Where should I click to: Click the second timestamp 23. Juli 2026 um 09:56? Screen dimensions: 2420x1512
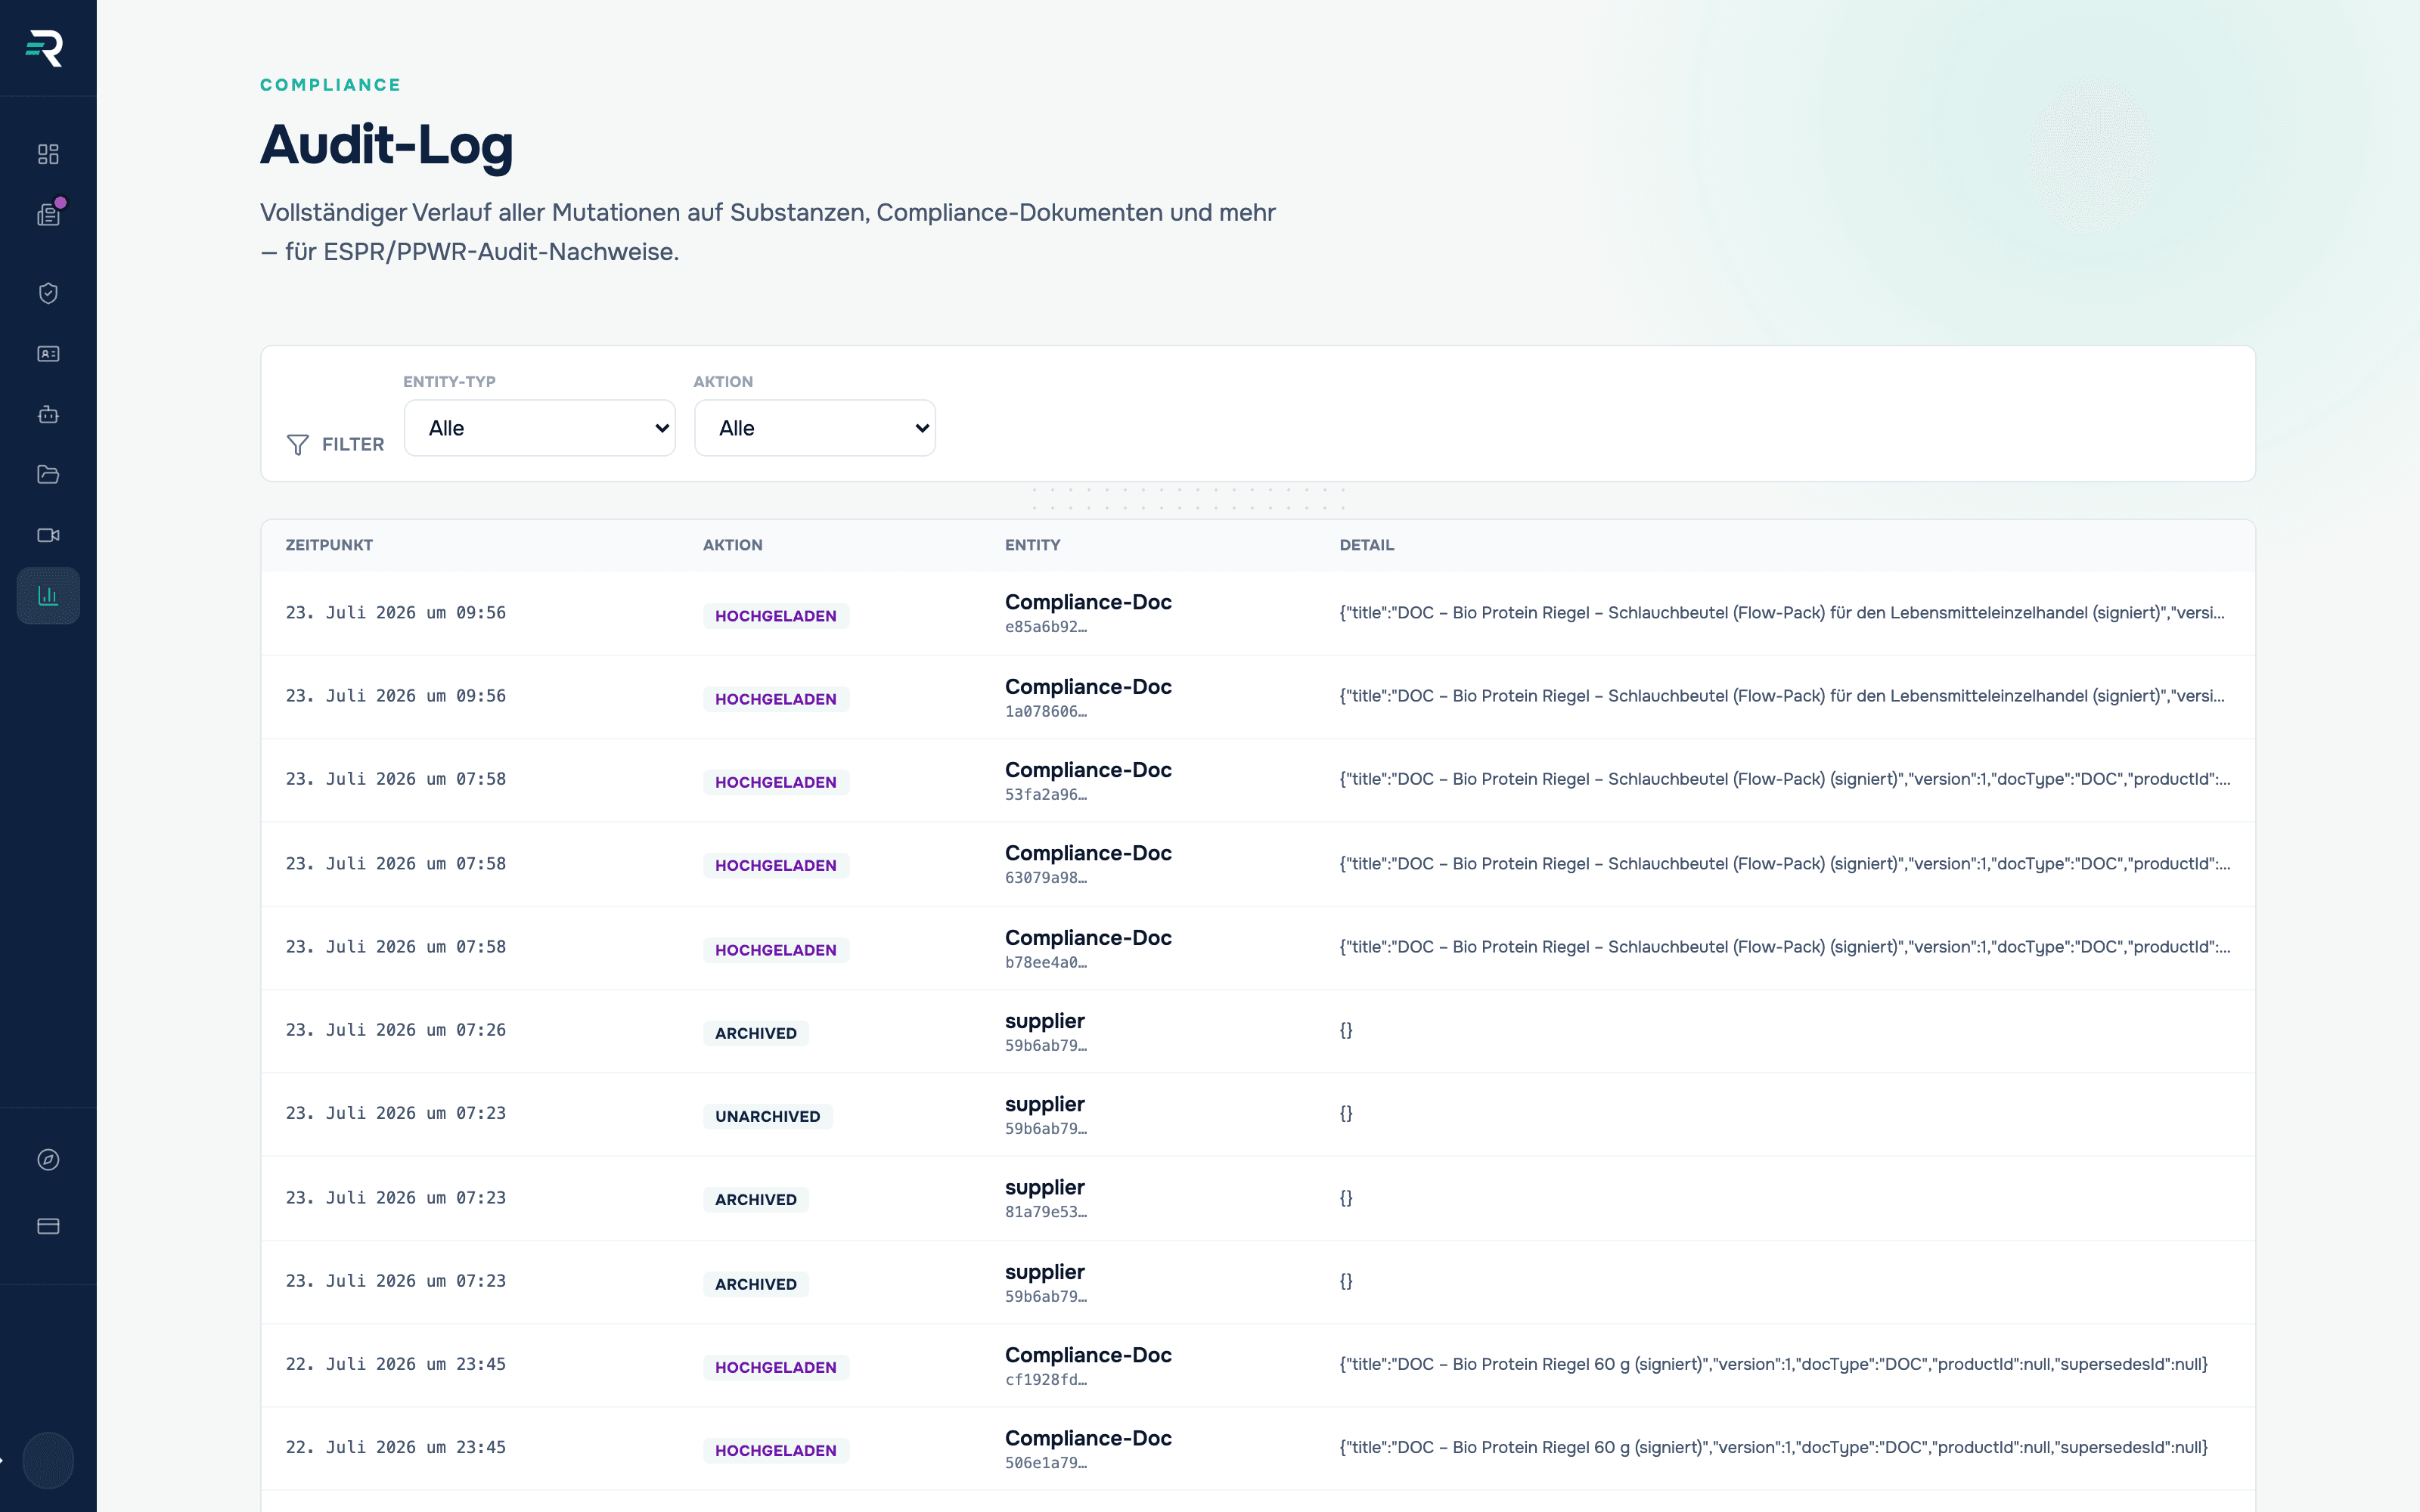click(x=396, y=696)
